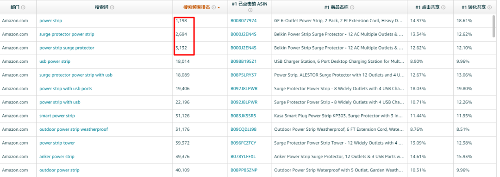Click the info icon next to #1 商品名称
The height and width of the screenshot is (177, 500).
[x=352, y=7]
